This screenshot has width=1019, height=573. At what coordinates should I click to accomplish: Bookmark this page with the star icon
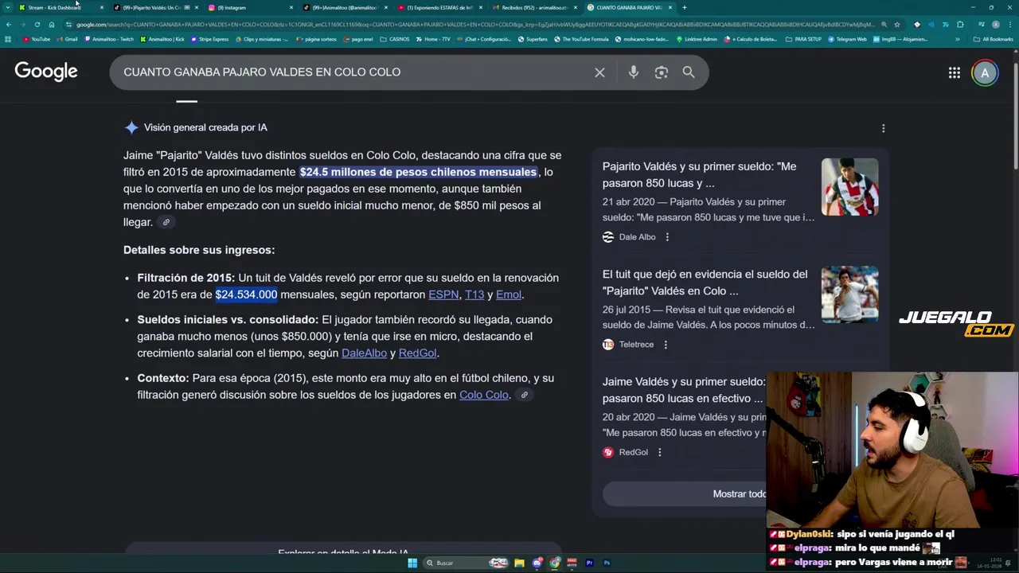[x=897, y=25]
